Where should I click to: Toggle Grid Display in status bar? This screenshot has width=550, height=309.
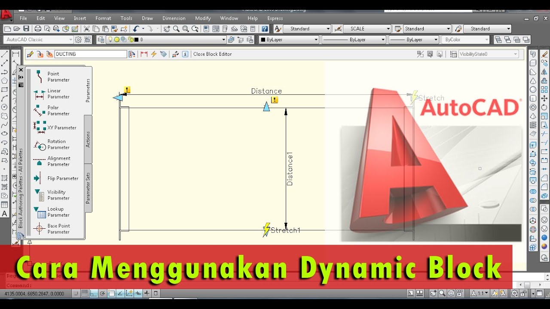tap(85, 294)
